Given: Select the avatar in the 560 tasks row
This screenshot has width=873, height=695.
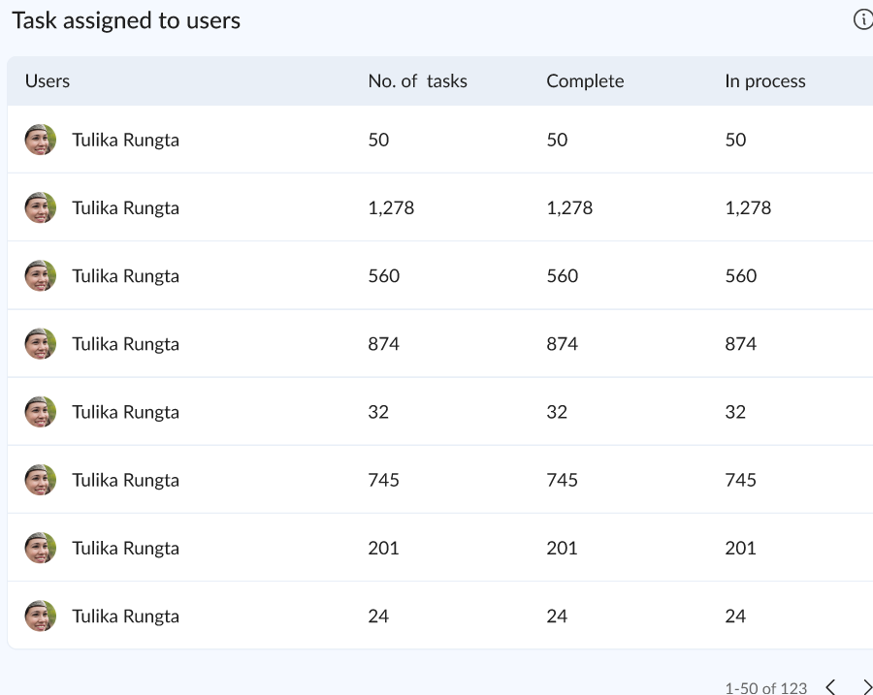Looking at the screenshot, I should click(40, 275).
